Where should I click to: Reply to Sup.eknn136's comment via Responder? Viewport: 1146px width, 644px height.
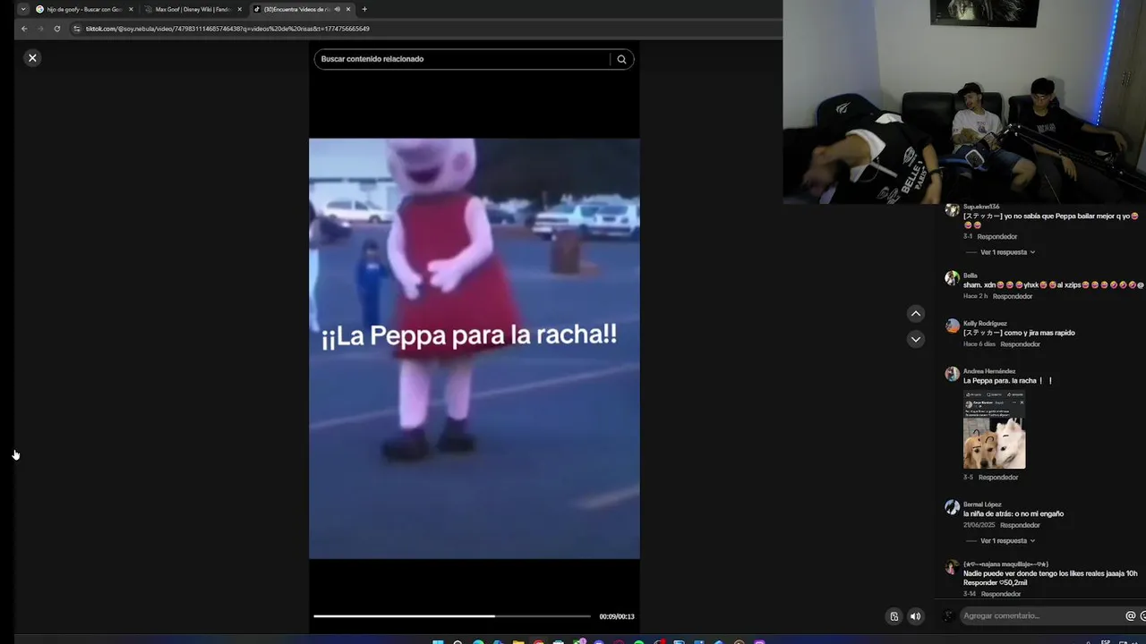coord(997,237)
